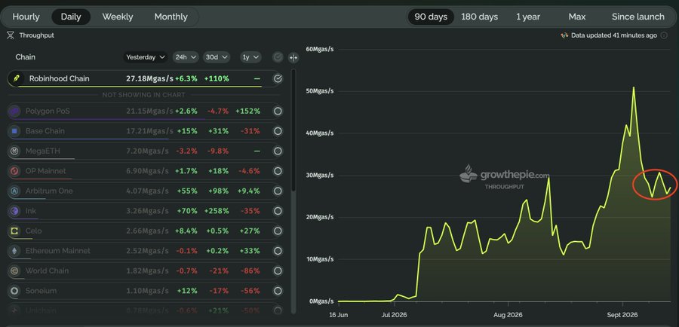Viewport: 679px width, 327px height.
Task: Choose the 1 year range
Action: [x=528, y=17]
